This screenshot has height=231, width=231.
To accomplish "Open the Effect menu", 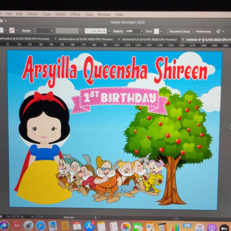I will pos(75,14).
